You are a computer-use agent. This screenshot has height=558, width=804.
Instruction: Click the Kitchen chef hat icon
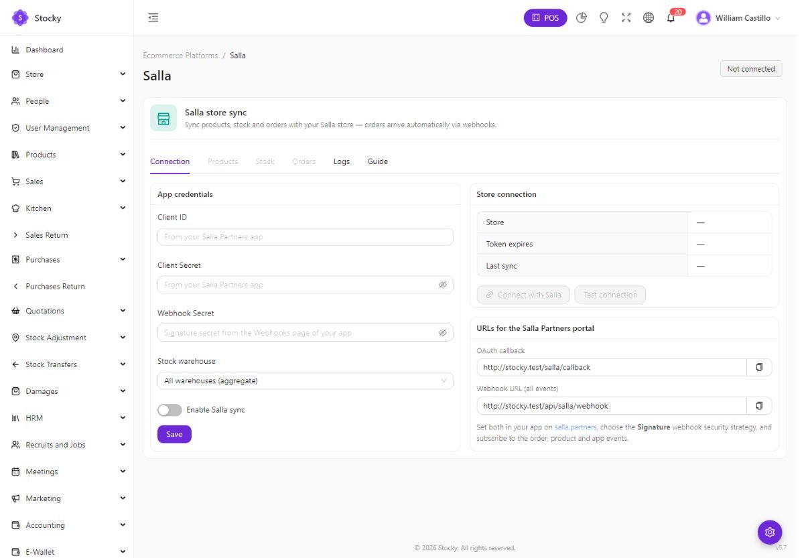(15, 208)
